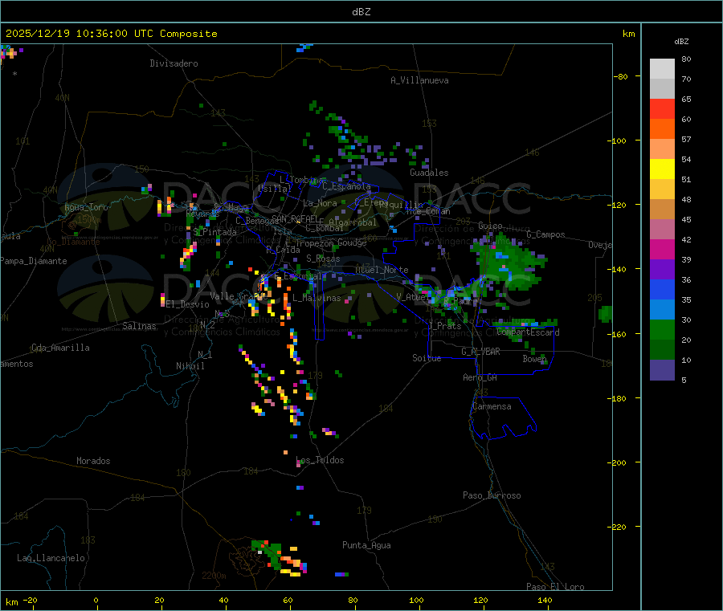The height and width of the screenshot is (611, 723).
Task: Click the L_Malvinas map label
Action: [317, 298]
